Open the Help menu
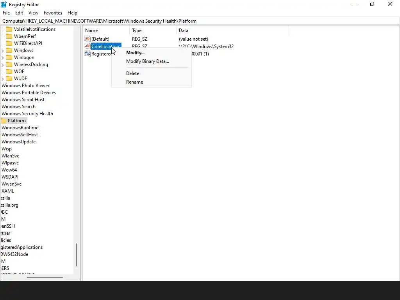Viewport: 400px width, 300px height. click(x=72, y=13)
